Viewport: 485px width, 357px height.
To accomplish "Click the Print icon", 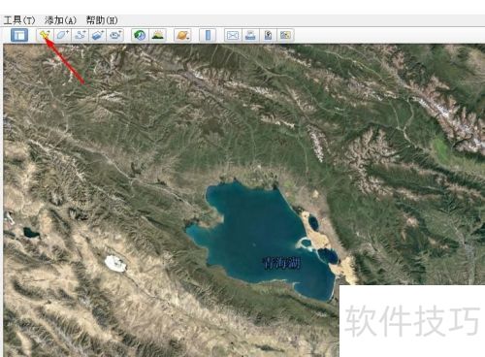I will pyautogui.click(x=250, y=35).
